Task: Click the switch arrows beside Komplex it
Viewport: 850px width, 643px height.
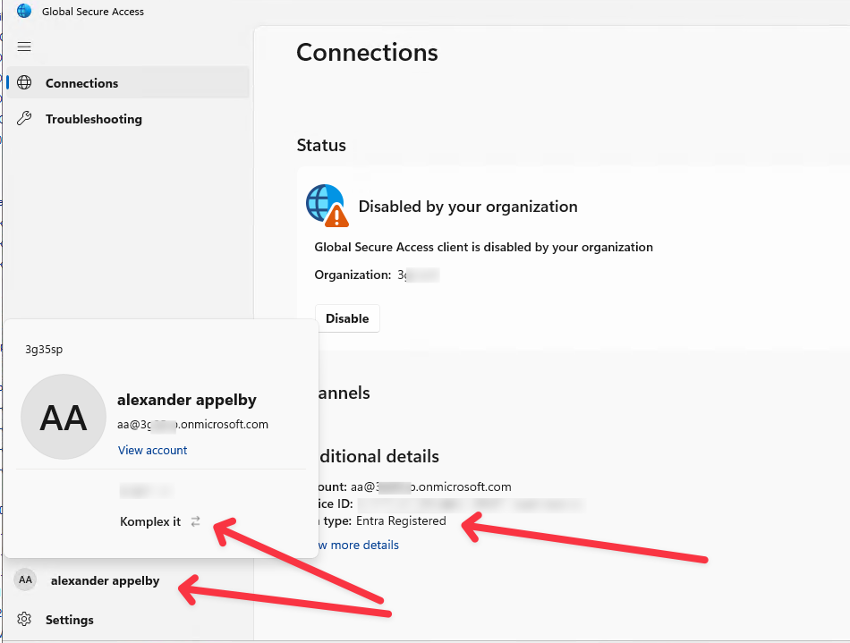Action: click(196, 521)
